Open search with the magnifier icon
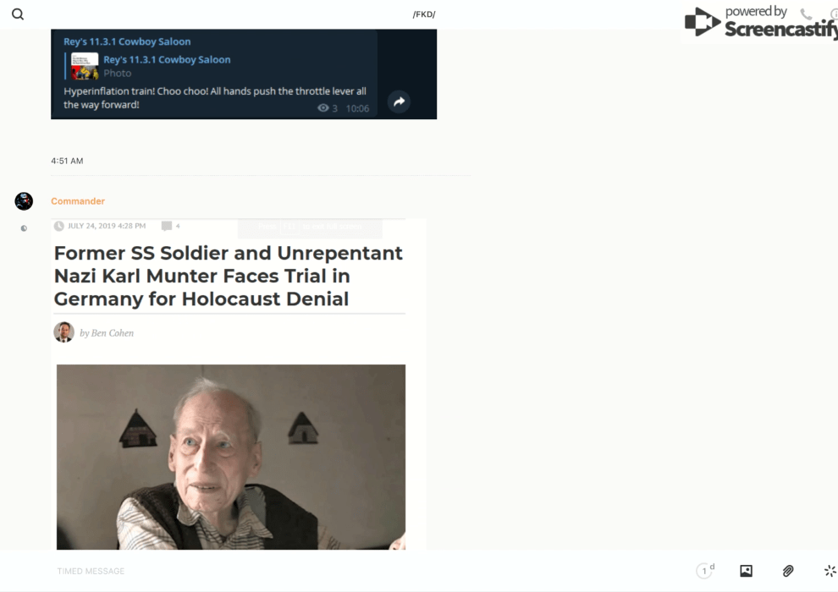 [18, 14]
